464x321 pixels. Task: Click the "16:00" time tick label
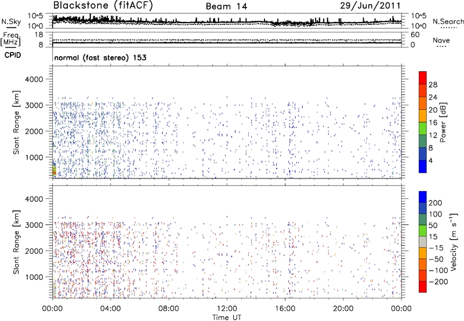(x=285, y=309)
